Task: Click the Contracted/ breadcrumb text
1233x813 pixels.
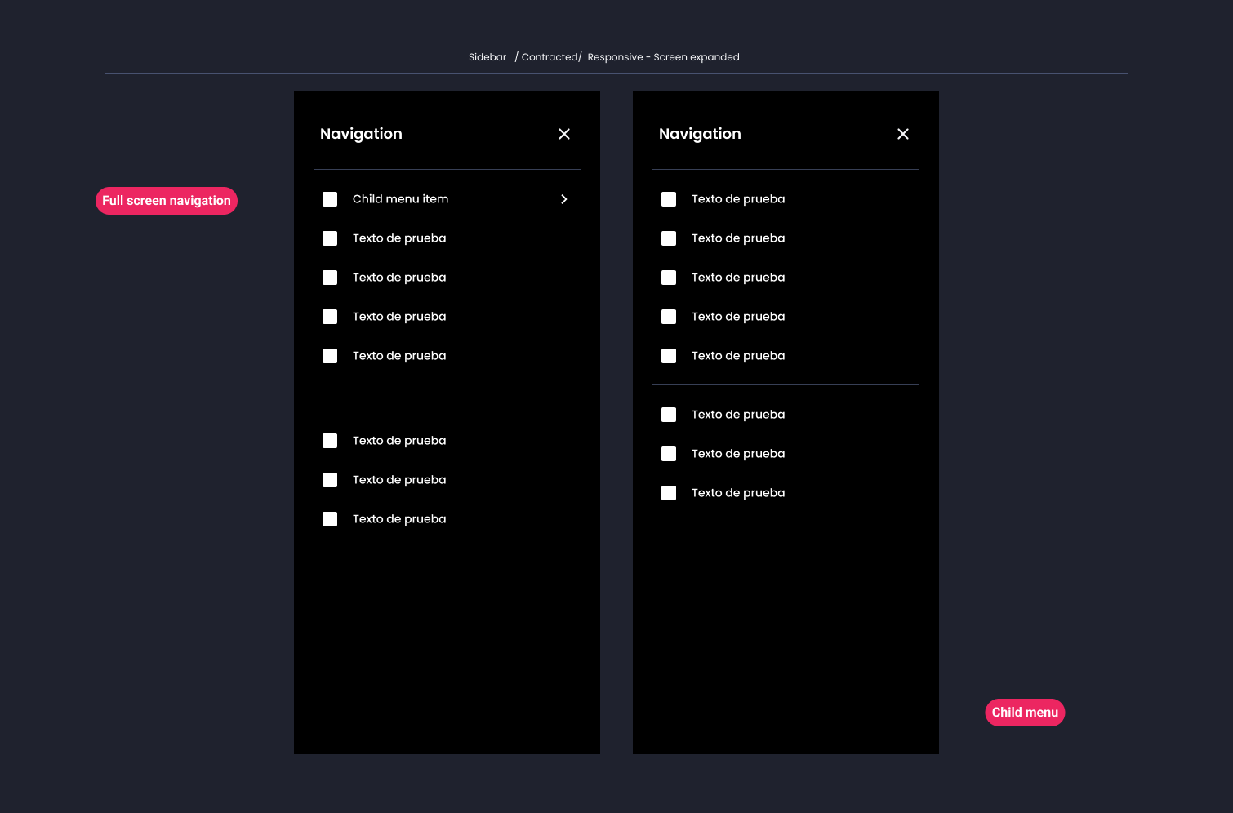Action: [x=551, y=57]
